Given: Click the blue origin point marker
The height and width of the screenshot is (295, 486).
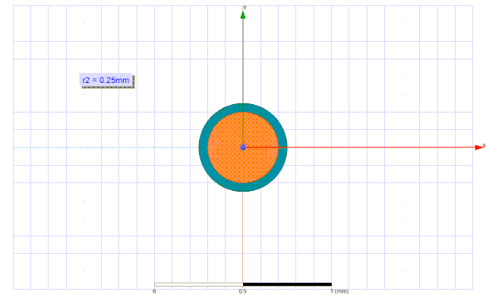Looking at the screenshot, I should 243,147.
